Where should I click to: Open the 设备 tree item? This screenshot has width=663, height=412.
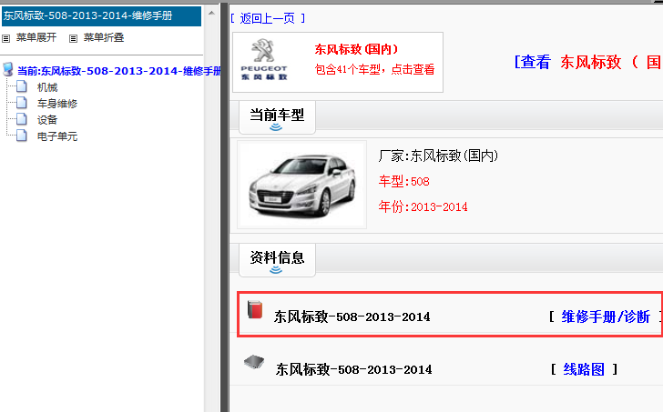[x=47, y=120]
